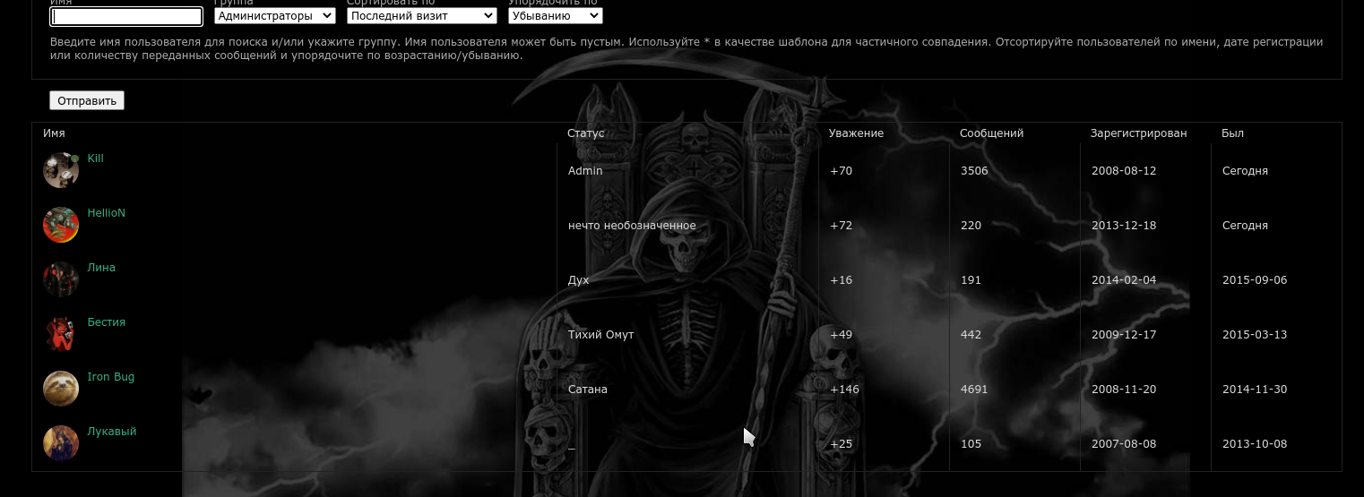1364x497 pixels.
Task: Open the Группа dropdown showing Администраторы
Action: (x=275, y=16)
